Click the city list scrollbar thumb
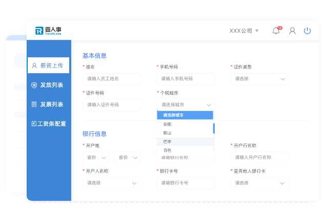Screen dimensions: 325x212 coord(214,129)
